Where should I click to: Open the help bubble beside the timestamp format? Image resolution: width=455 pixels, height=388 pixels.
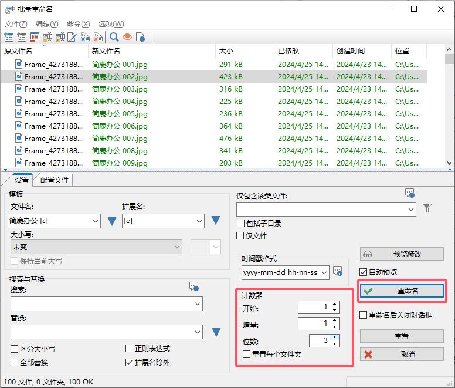click(338, 272)
